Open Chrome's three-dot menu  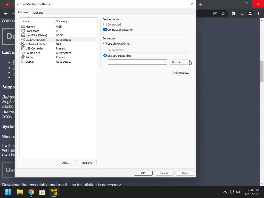click(x=258, y=13)
